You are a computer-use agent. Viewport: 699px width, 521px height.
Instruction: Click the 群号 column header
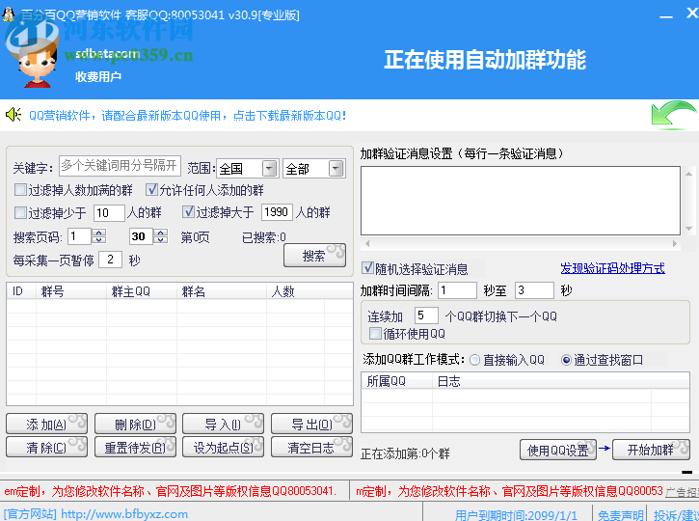pyautogui.click(x=71, y=291)
